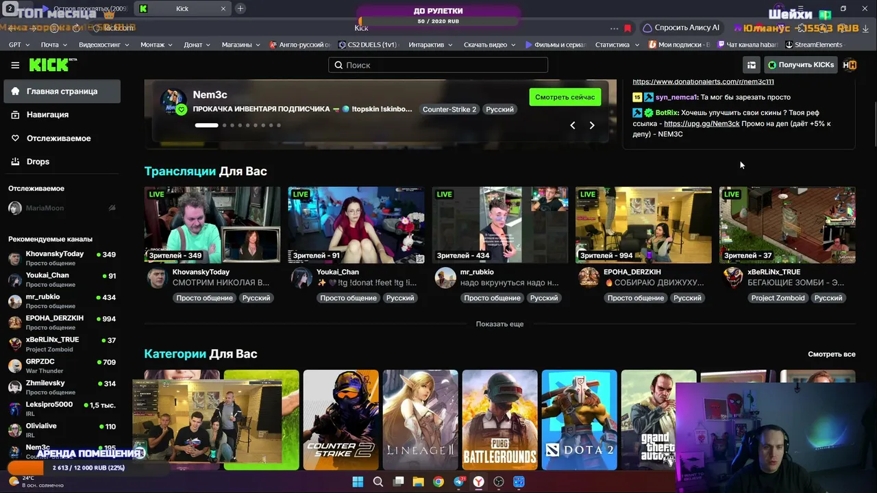Open the mr_rubkio live stream thumbnail

[500, 225]
